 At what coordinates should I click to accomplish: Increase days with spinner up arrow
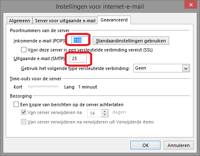(105, 112)
